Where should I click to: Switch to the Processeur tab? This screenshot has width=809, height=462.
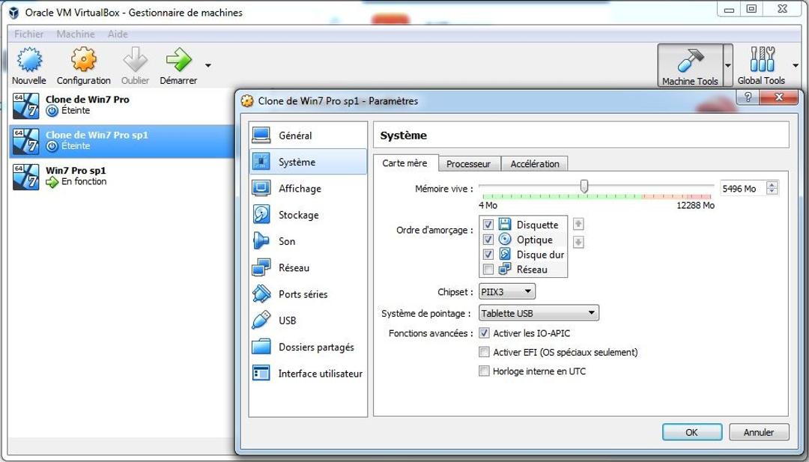469,163
